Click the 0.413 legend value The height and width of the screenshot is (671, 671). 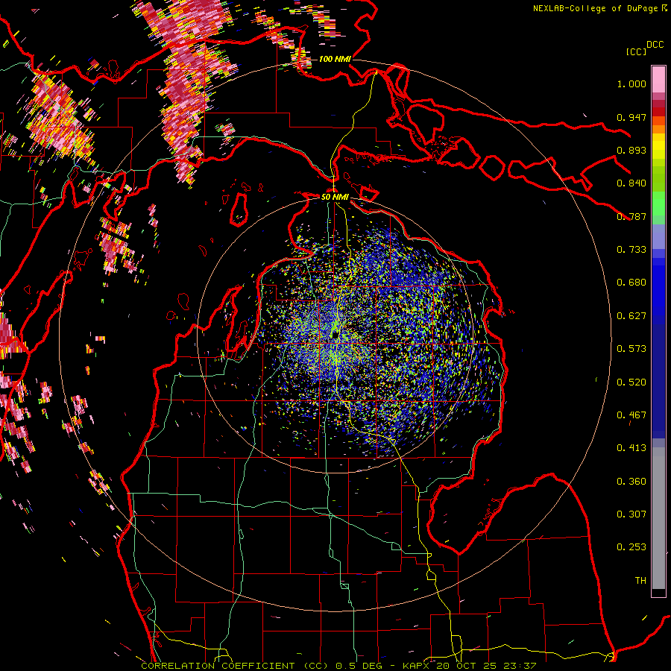click(x=631, y=448)
